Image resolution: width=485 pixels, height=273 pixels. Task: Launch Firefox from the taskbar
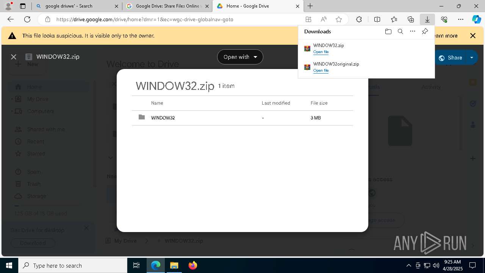pos(192,265)
